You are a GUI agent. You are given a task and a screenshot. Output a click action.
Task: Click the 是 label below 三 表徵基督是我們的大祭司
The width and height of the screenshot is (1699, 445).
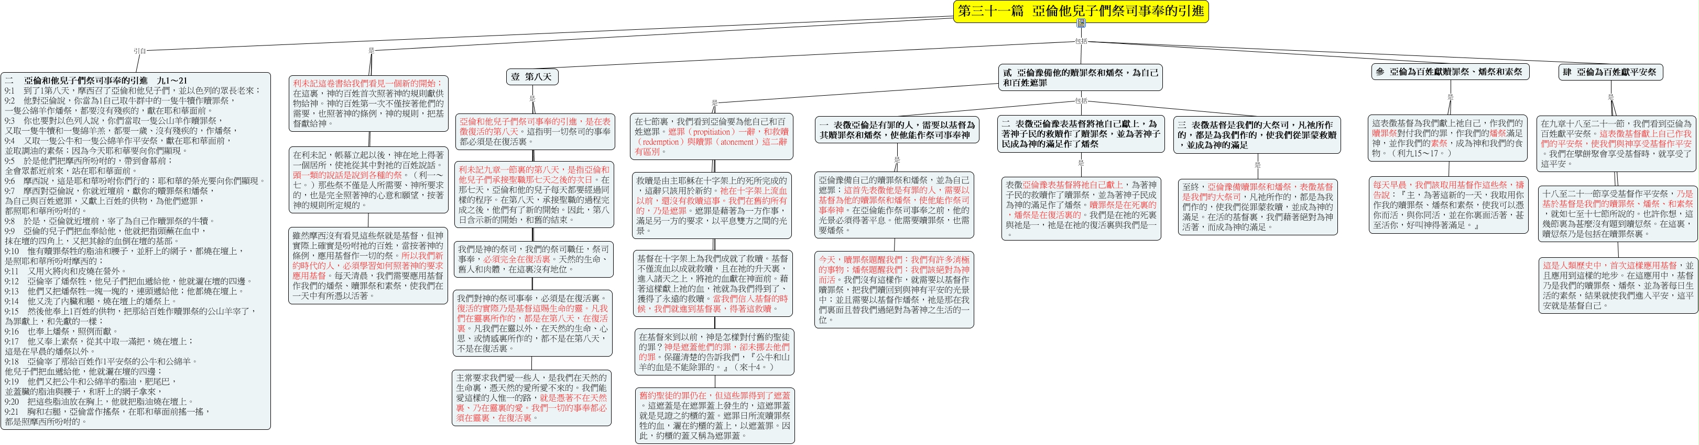(x=1257, y=165)
